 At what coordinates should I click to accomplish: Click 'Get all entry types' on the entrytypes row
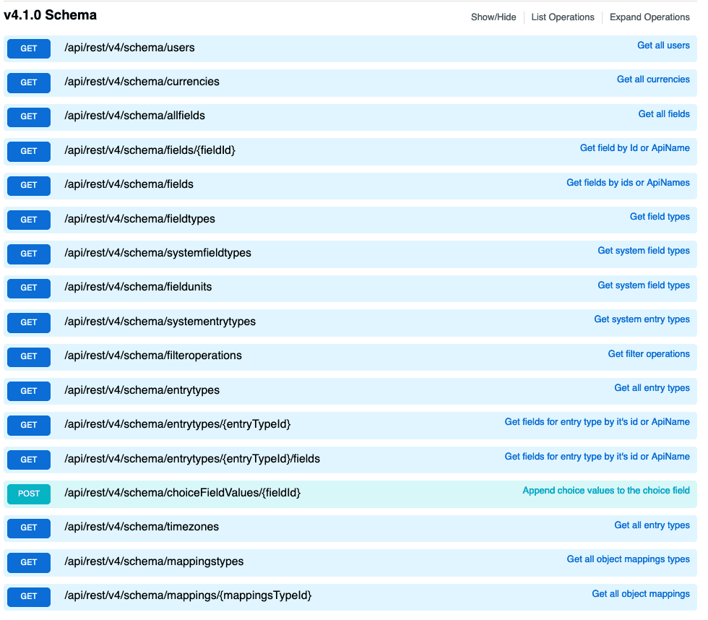(652, 387)
